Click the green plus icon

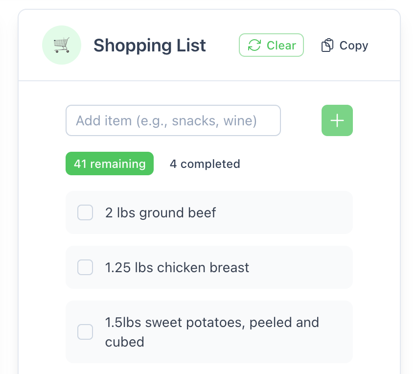[x=337, y=120]
